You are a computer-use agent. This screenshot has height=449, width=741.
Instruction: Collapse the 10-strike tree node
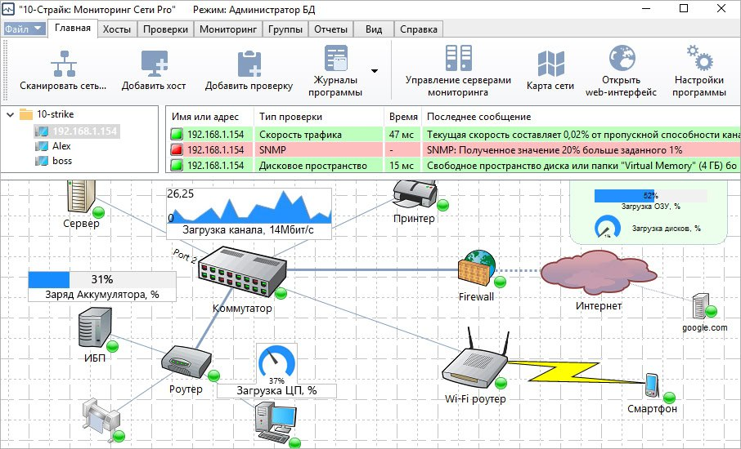coord(10,115)
